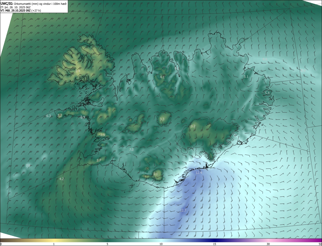
Task: Click the title line starting "UWC/IG: Úrkomumætti (mm)"
Action: point(33,4)
